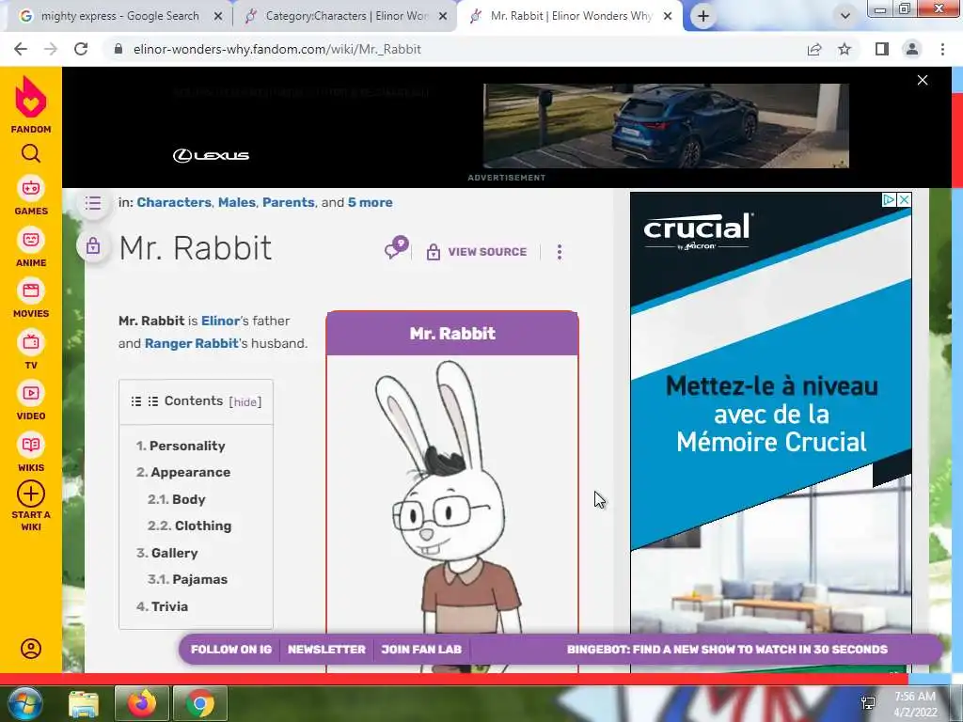The height and width of the screenshot is (722, 963).
Task: Open Firefox from taskbar
Action: click(142, 703)
